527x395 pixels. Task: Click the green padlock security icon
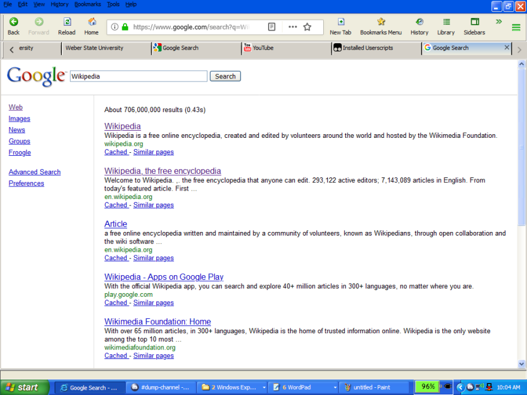[x=125, y=27]
